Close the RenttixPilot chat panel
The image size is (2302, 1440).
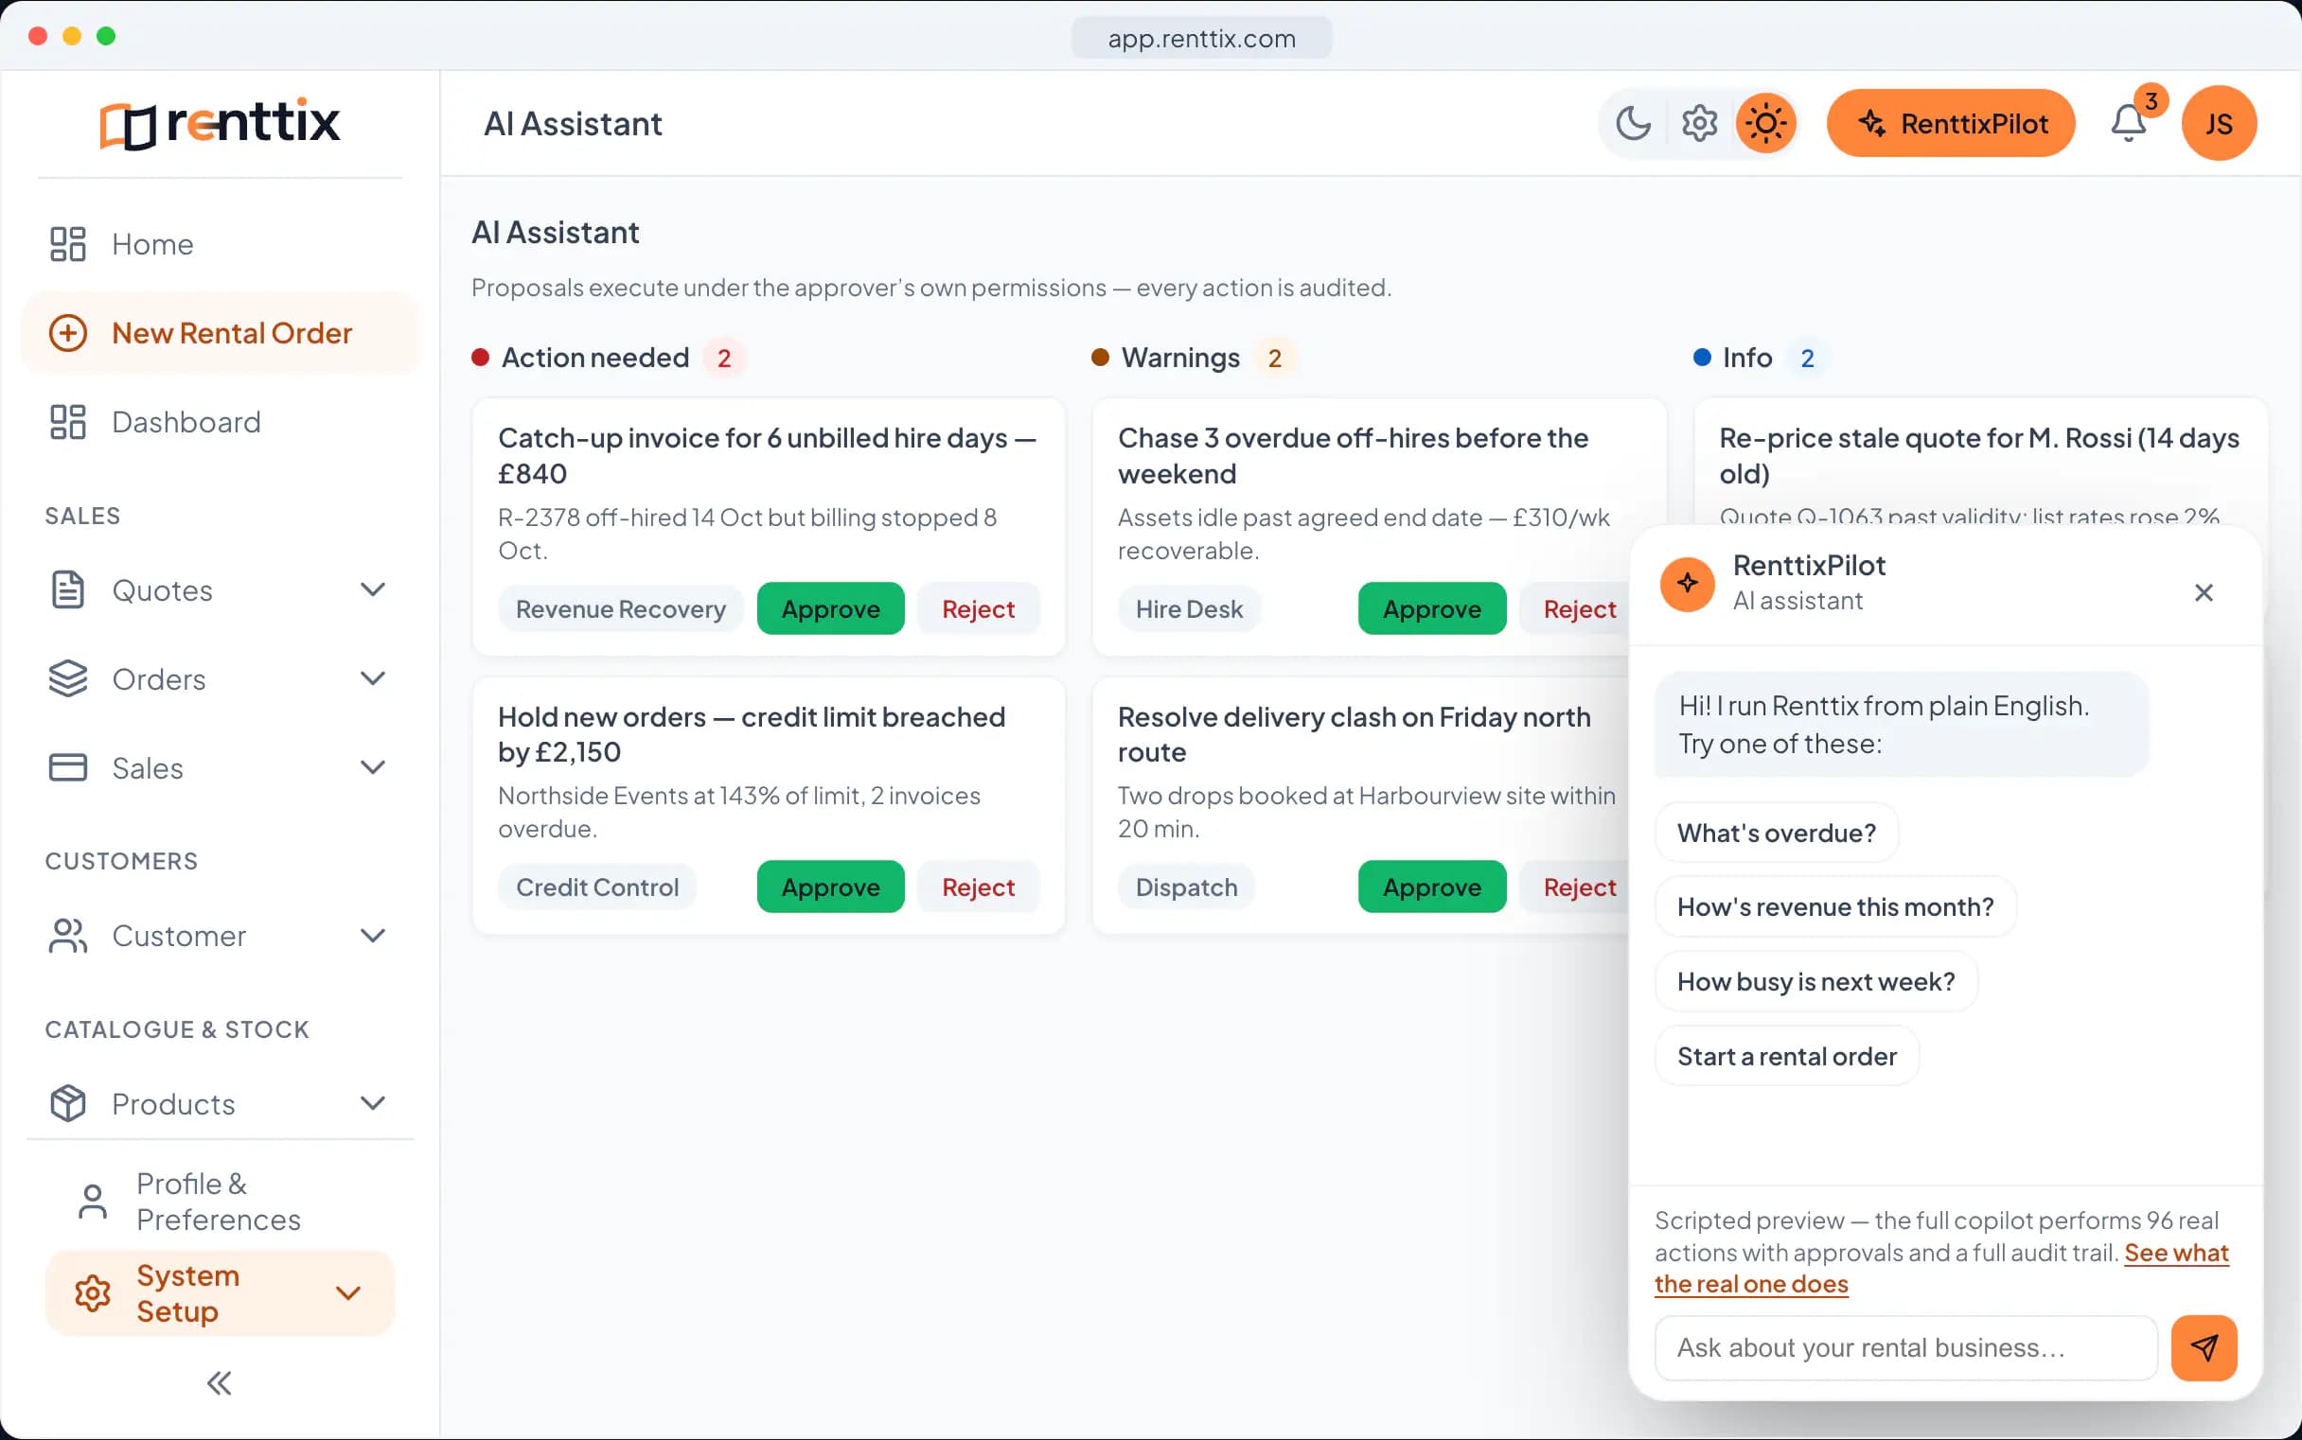(x=2203, y=592)
